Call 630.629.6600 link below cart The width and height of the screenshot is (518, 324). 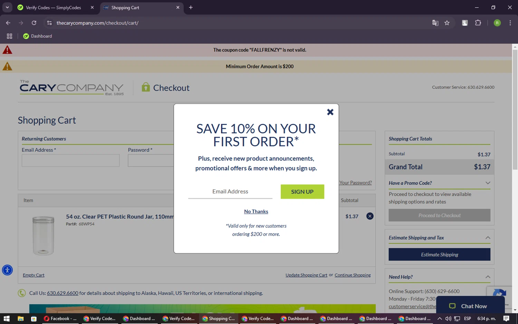63,293
